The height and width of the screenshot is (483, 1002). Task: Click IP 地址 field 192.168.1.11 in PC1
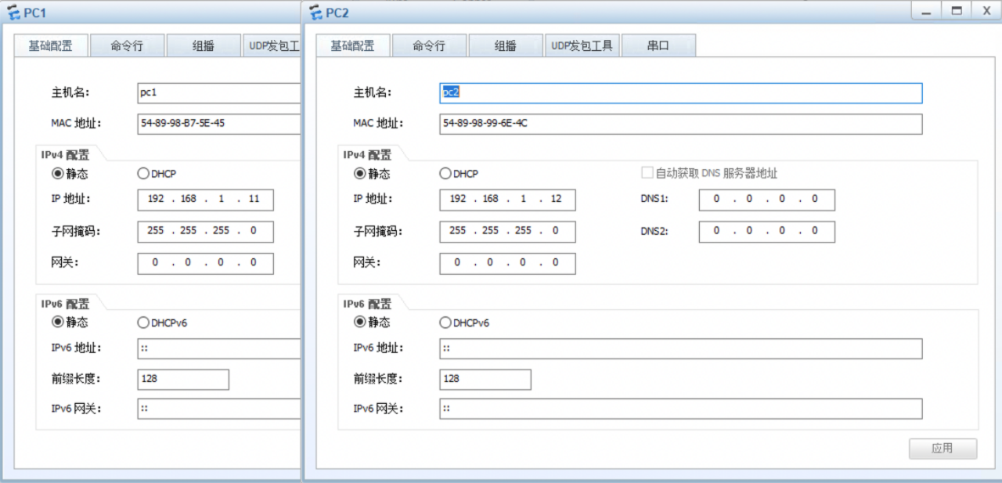tap(205, 200)
